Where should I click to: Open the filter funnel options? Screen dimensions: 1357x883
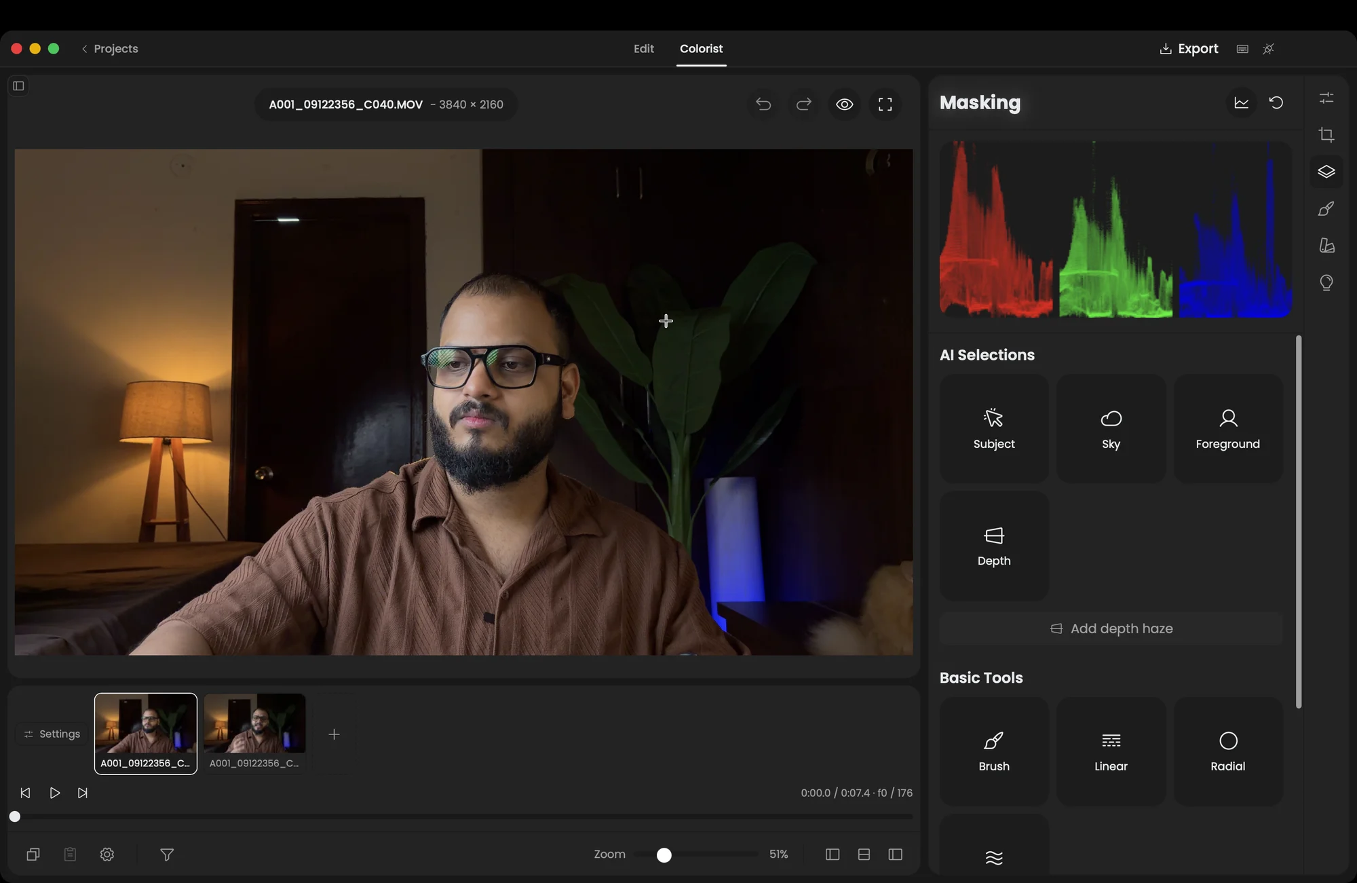point(167,854)
